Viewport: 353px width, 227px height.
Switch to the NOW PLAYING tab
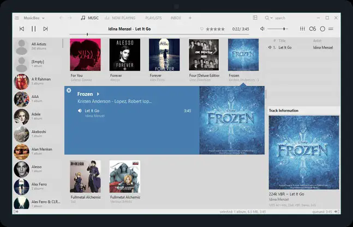120,18
